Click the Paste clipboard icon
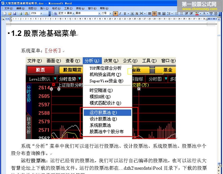The width and height of the screenshot is (223, 174). tap(26, 14)
